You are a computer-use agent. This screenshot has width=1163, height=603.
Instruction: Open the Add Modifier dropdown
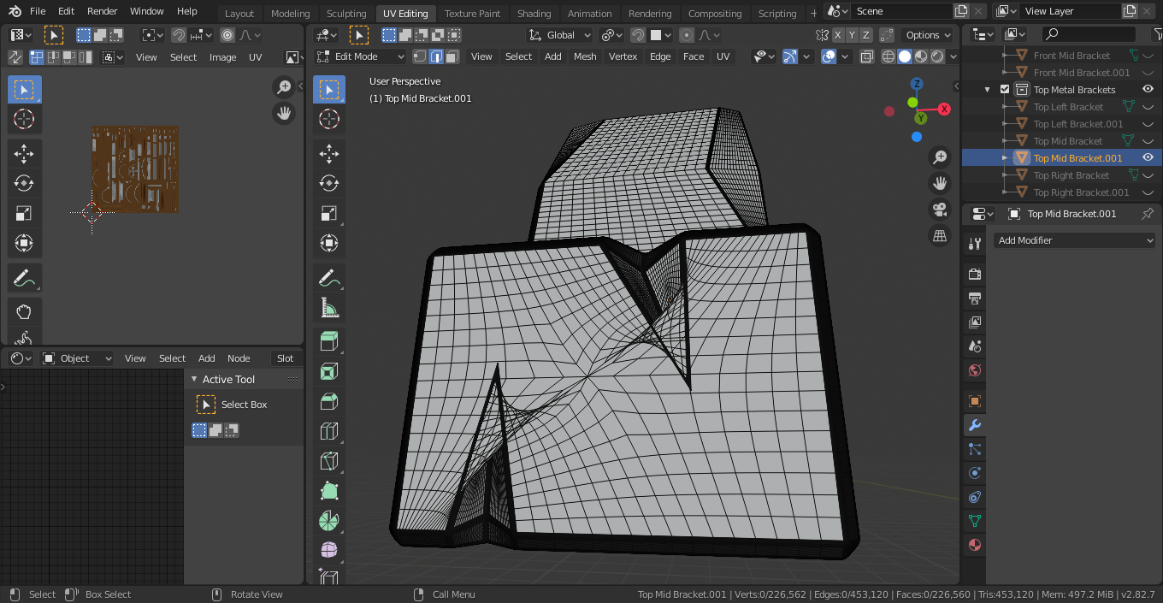(1075, 240)
